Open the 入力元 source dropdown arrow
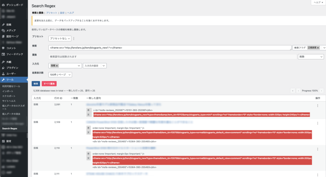This screenshot has width=326, height=177. (79, 66)
